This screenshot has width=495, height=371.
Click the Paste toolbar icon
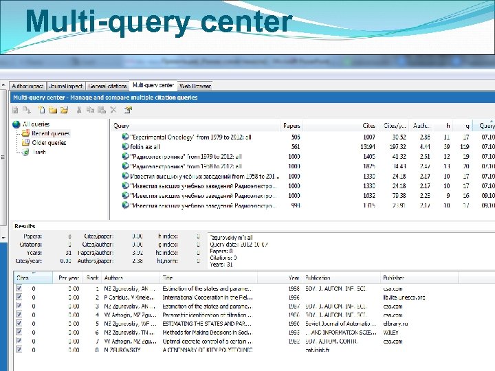point(101,110)
